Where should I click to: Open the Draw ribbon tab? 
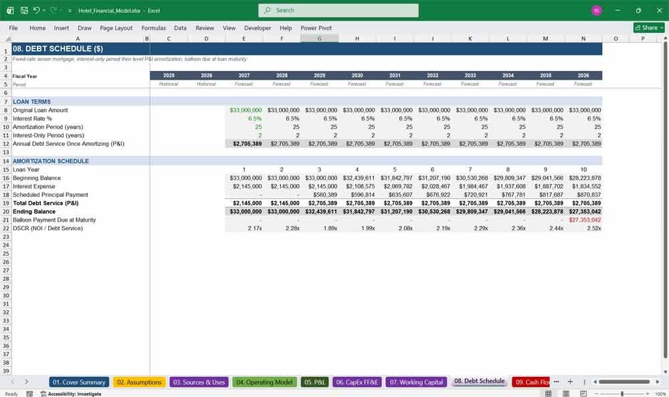(x=84, y=27)
